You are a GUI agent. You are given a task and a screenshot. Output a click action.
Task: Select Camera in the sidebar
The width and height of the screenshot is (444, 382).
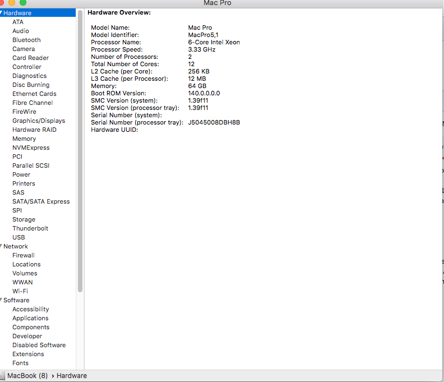click(x=24, y=49)
